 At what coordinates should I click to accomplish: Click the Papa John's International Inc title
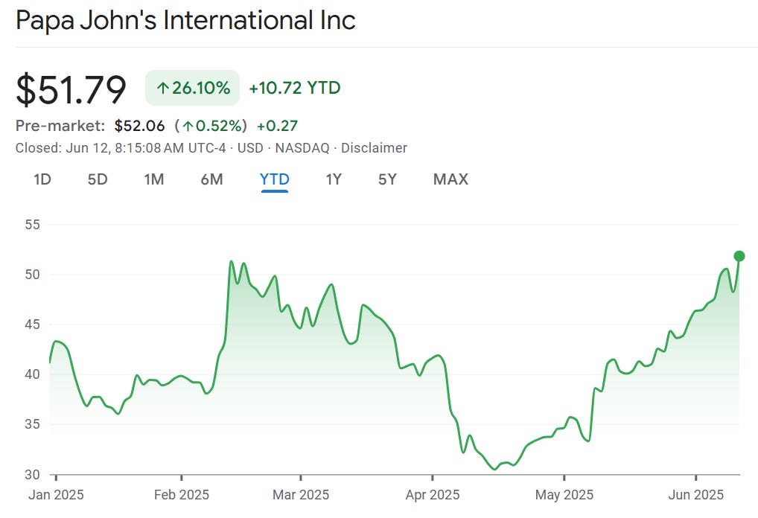click(x=185, y=20)
